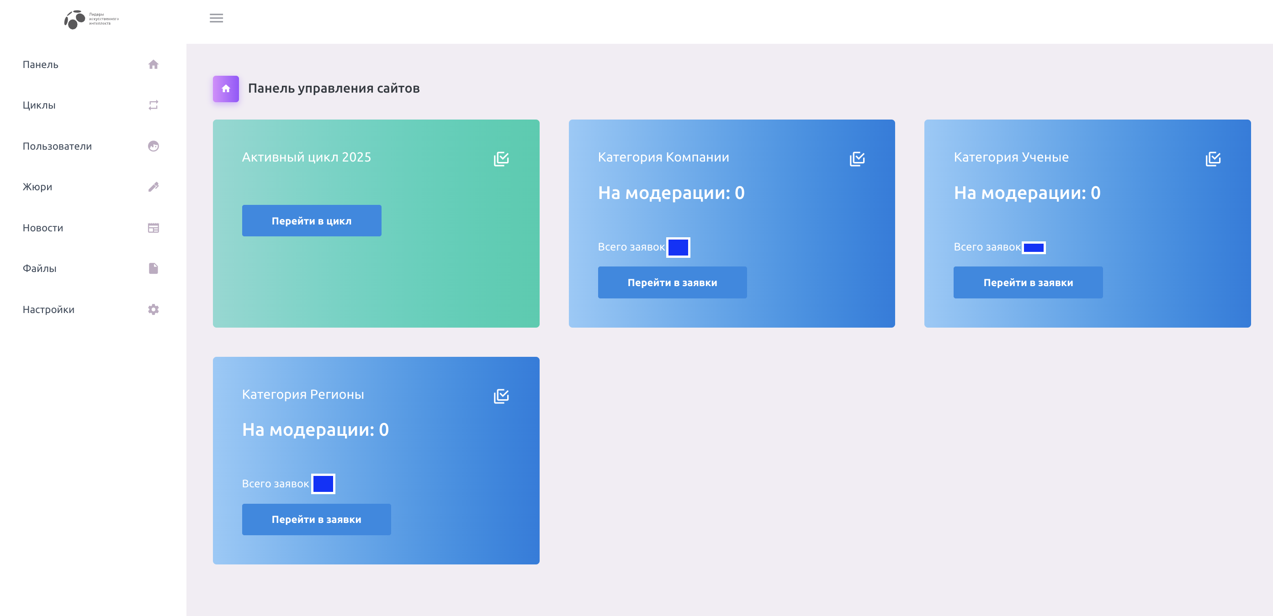Click the Перейти в цикл button
This screenshot has height=616, width=1273.
[311, 221]
